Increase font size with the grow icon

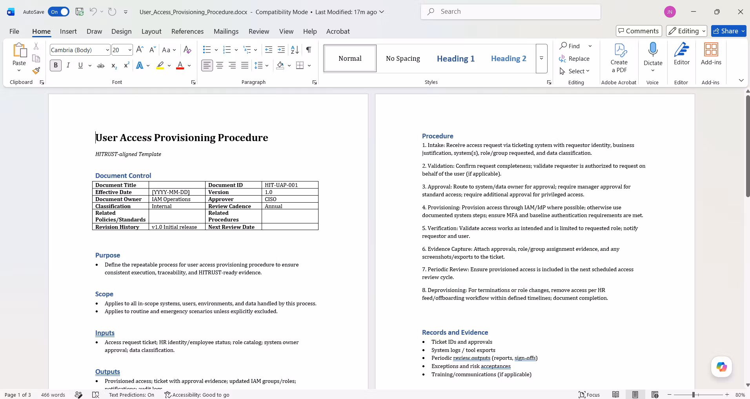pos(140,50)
